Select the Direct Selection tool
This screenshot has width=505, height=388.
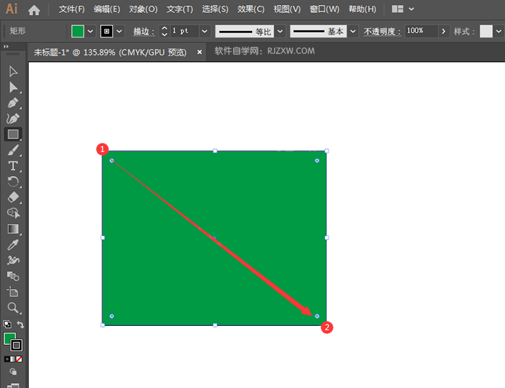13,87
